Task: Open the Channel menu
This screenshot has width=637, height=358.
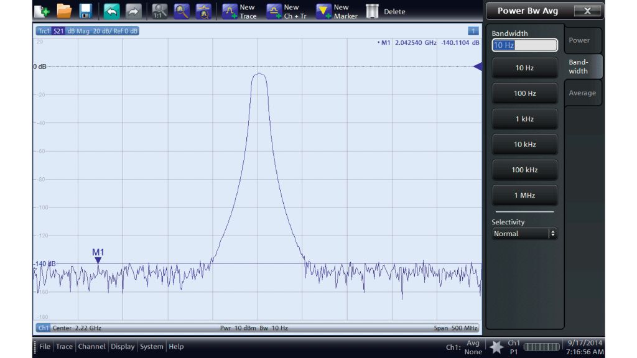Action: coord(92,347)
